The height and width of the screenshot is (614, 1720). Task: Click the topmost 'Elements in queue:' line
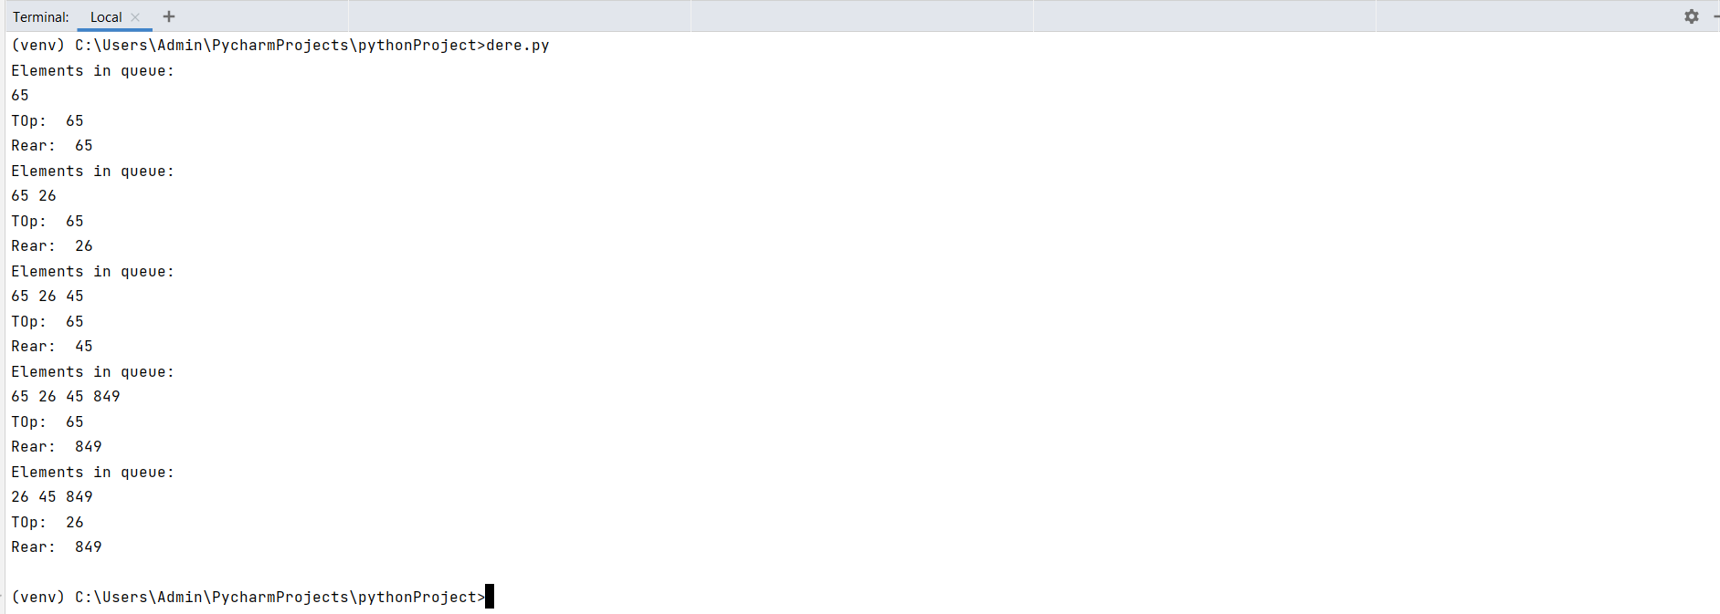point(92,71)
